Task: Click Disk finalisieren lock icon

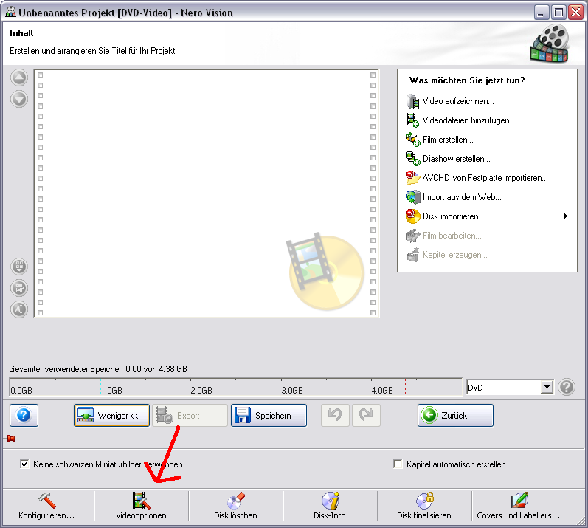Action: pyautogui.click(x=423, y=507)
